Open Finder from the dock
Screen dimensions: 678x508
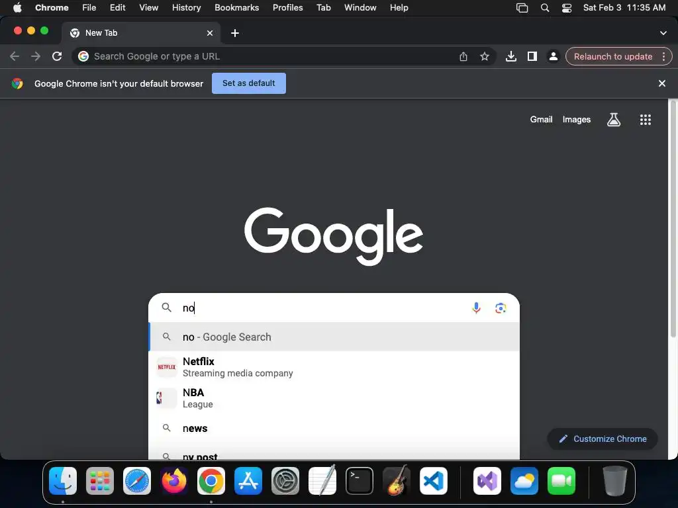(63, 481)
